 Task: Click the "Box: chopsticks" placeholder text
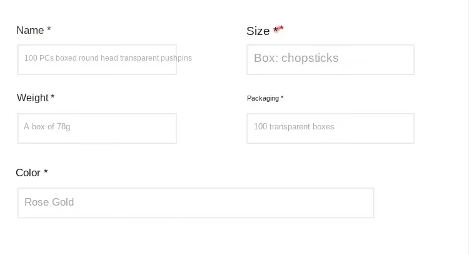296,58
